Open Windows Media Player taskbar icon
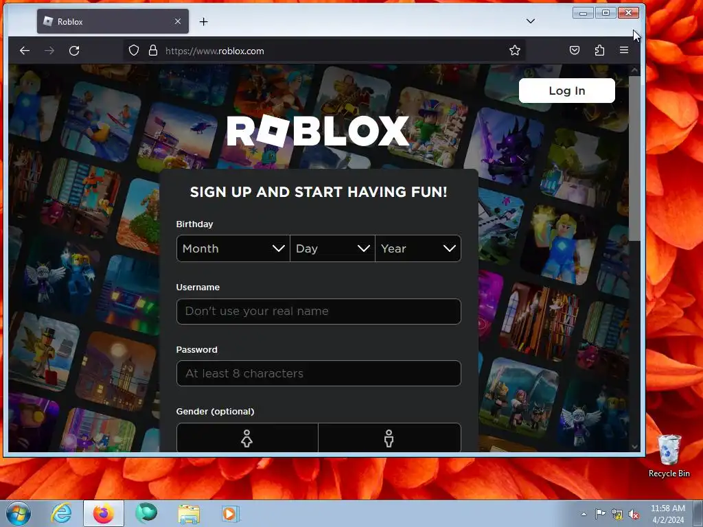The image size is (703, 527). pos(231,513)
